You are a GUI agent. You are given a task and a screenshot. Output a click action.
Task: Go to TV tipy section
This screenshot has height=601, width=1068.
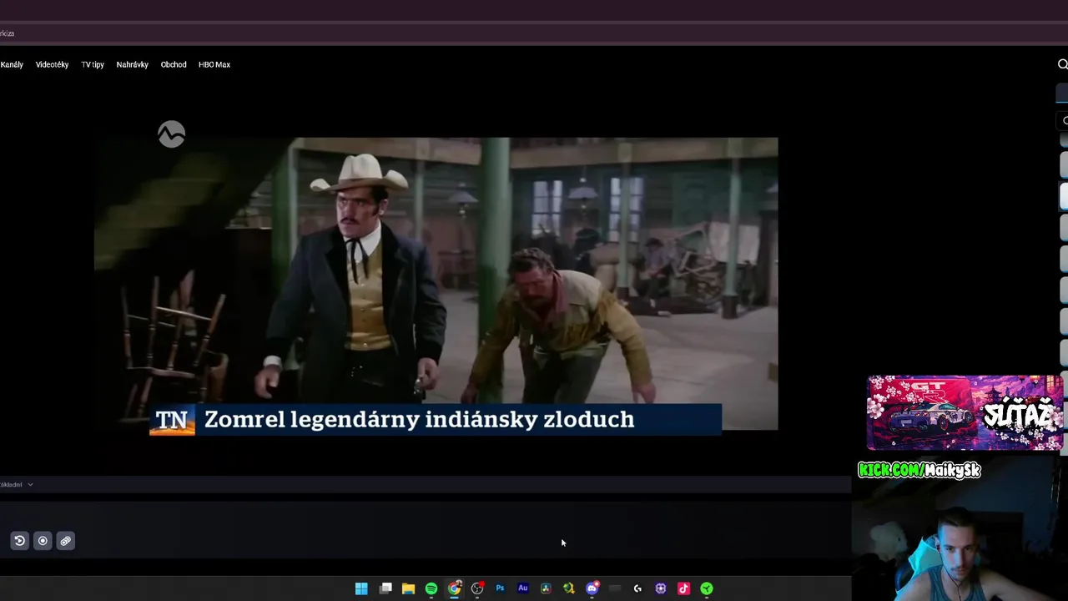tap(93, 64)
